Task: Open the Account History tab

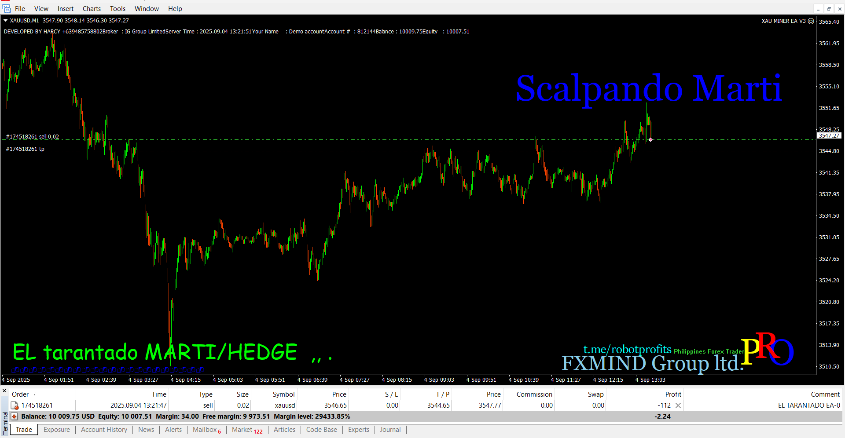Action: coord(104,430)
